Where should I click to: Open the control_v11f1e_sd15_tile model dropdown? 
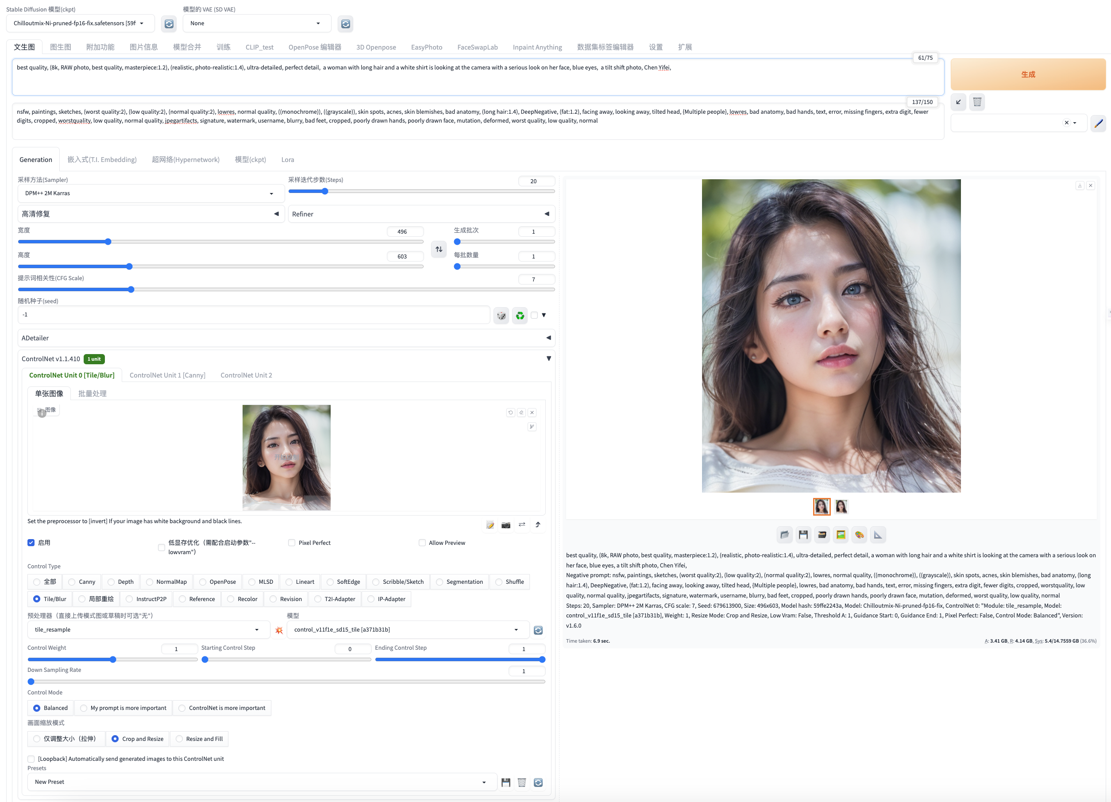408,630
